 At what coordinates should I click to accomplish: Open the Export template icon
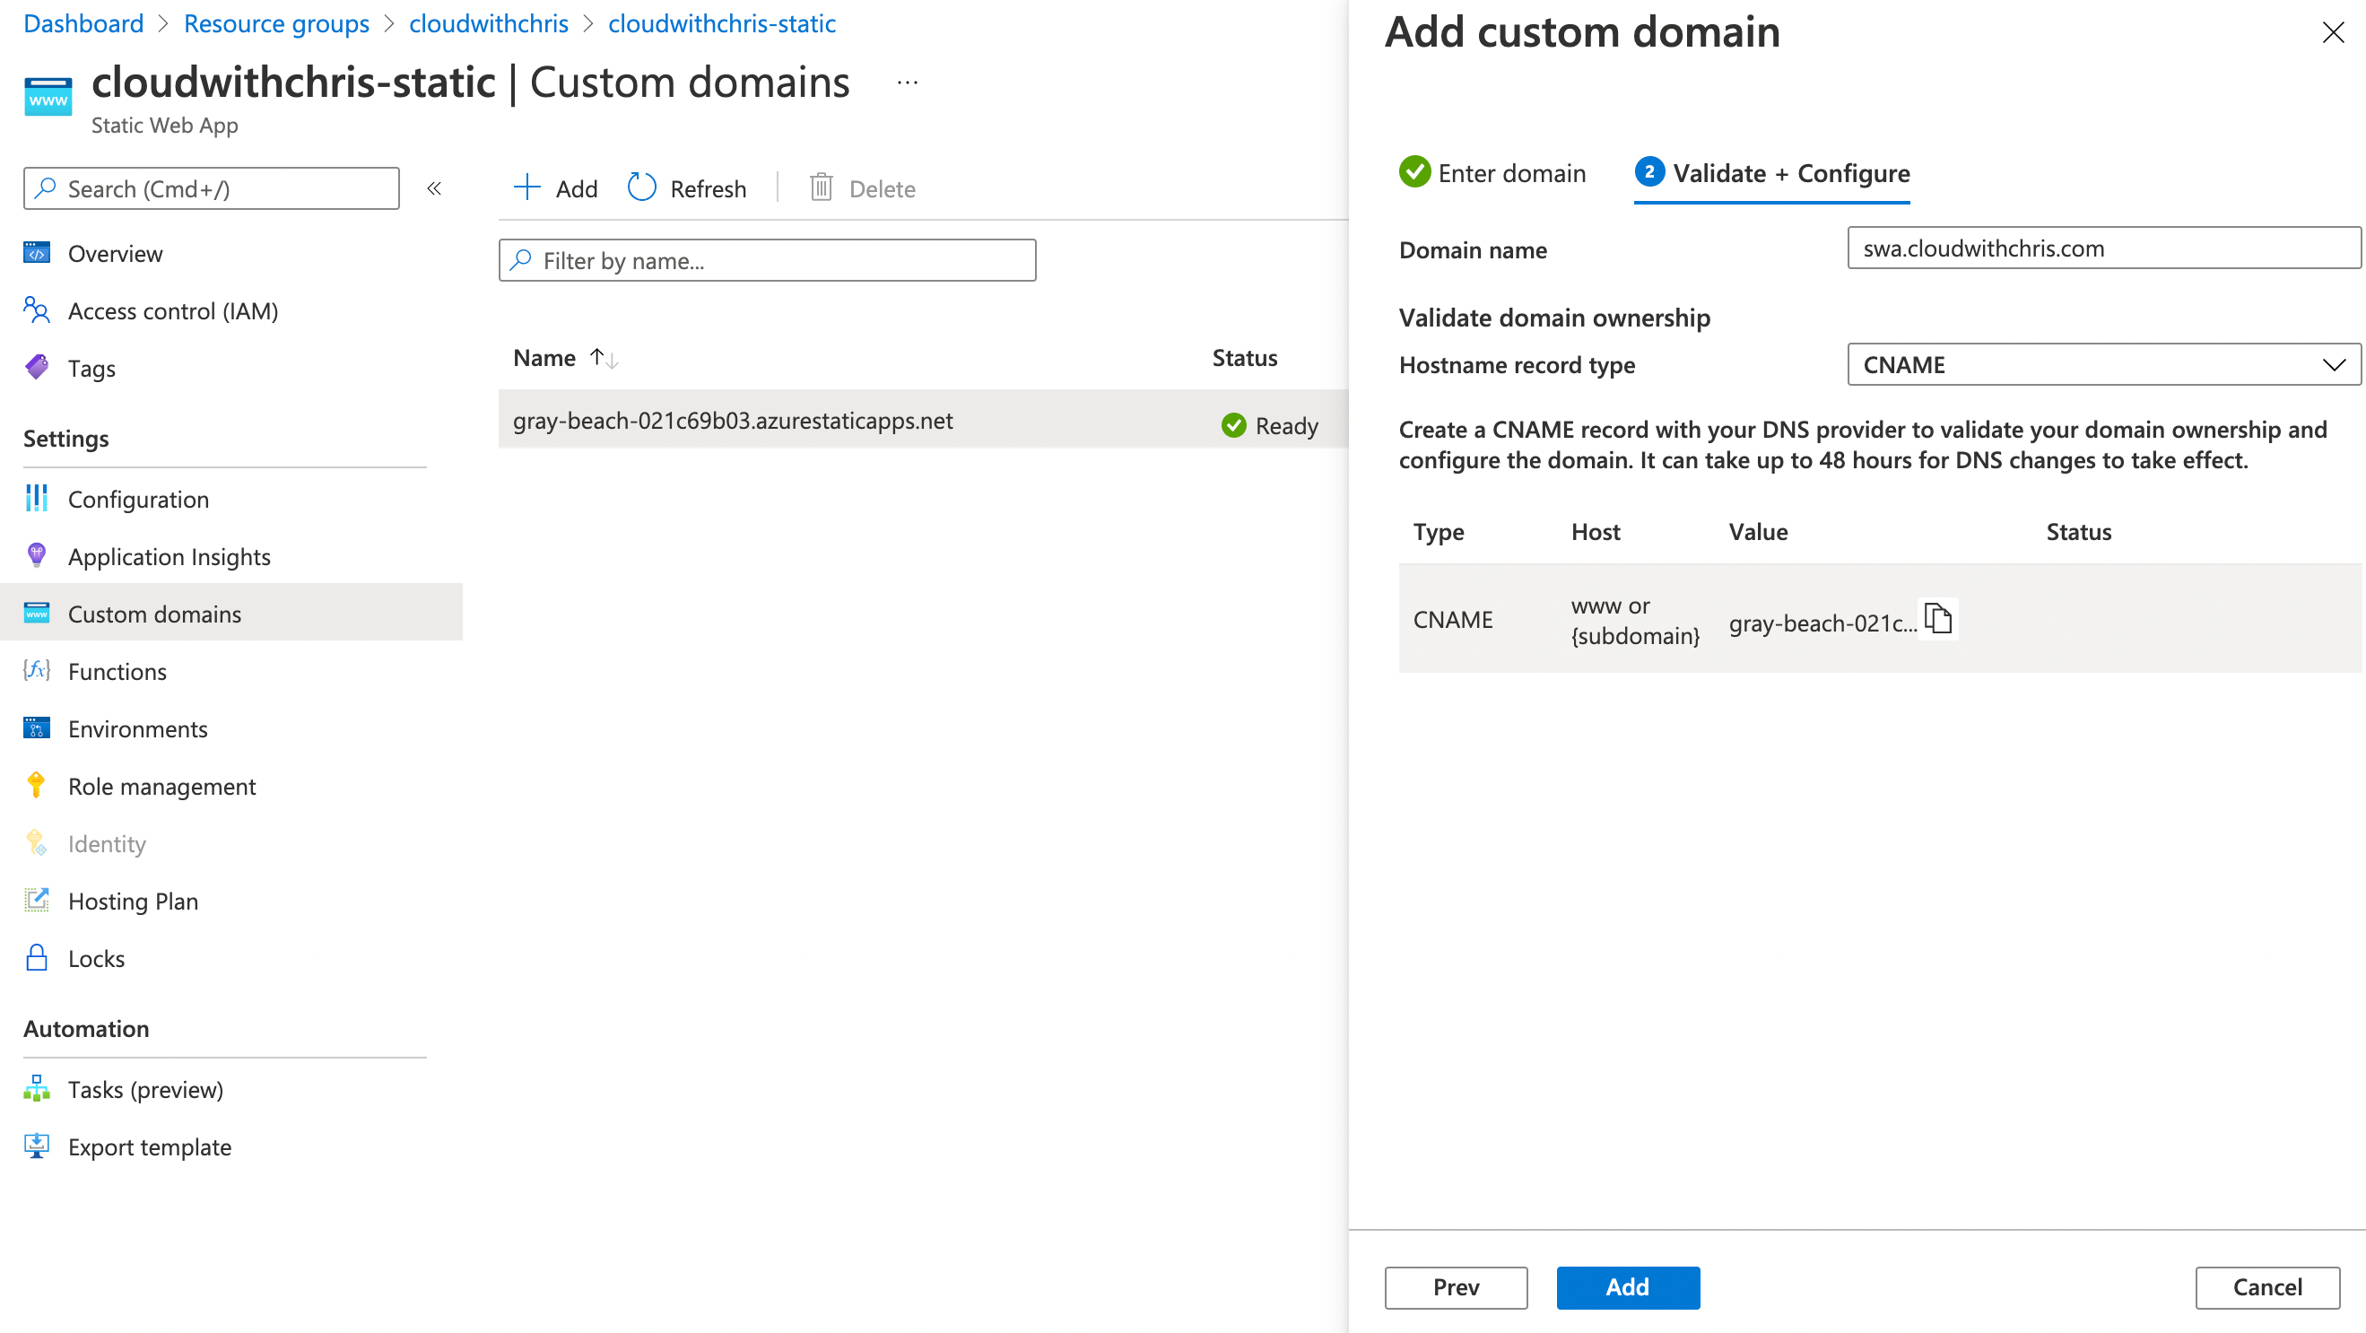coord(37,1146)
